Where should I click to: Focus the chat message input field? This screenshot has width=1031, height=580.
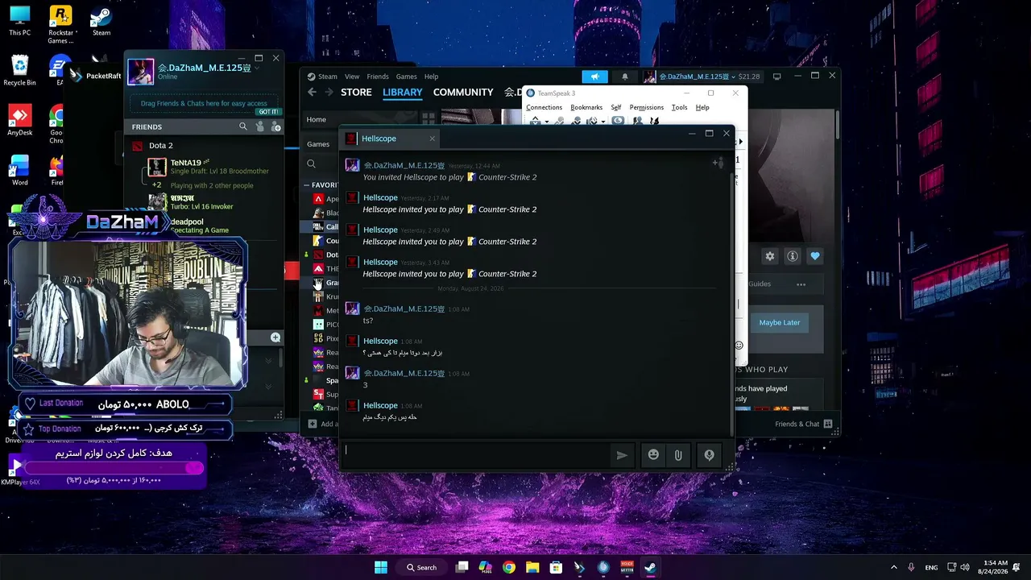click(475, 455)
